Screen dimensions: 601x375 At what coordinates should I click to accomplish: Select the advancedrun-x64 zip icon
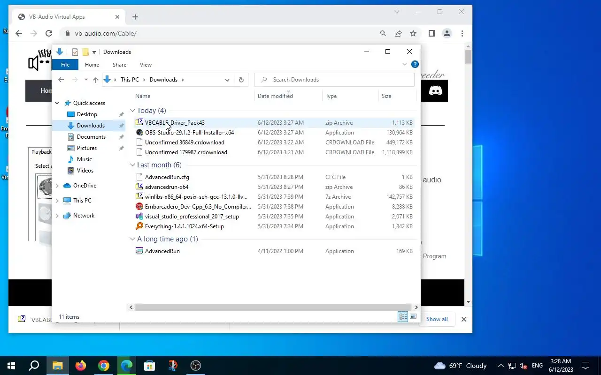click(x=139, y=187)
